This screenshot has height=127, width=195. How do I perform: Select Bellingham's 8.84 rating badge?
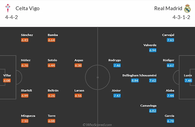(135, 80)
